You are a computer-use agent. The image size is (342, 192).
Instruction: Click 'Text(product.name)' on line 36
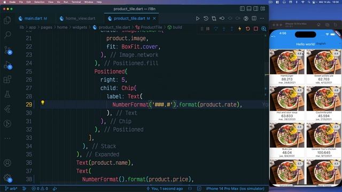pyautogui.click(x=103, y=163)
